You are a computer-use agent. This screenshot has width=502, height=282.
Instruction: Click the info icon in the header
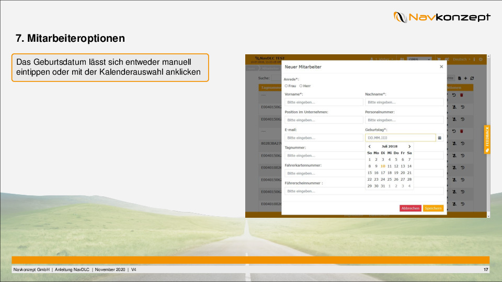[474, 60]
